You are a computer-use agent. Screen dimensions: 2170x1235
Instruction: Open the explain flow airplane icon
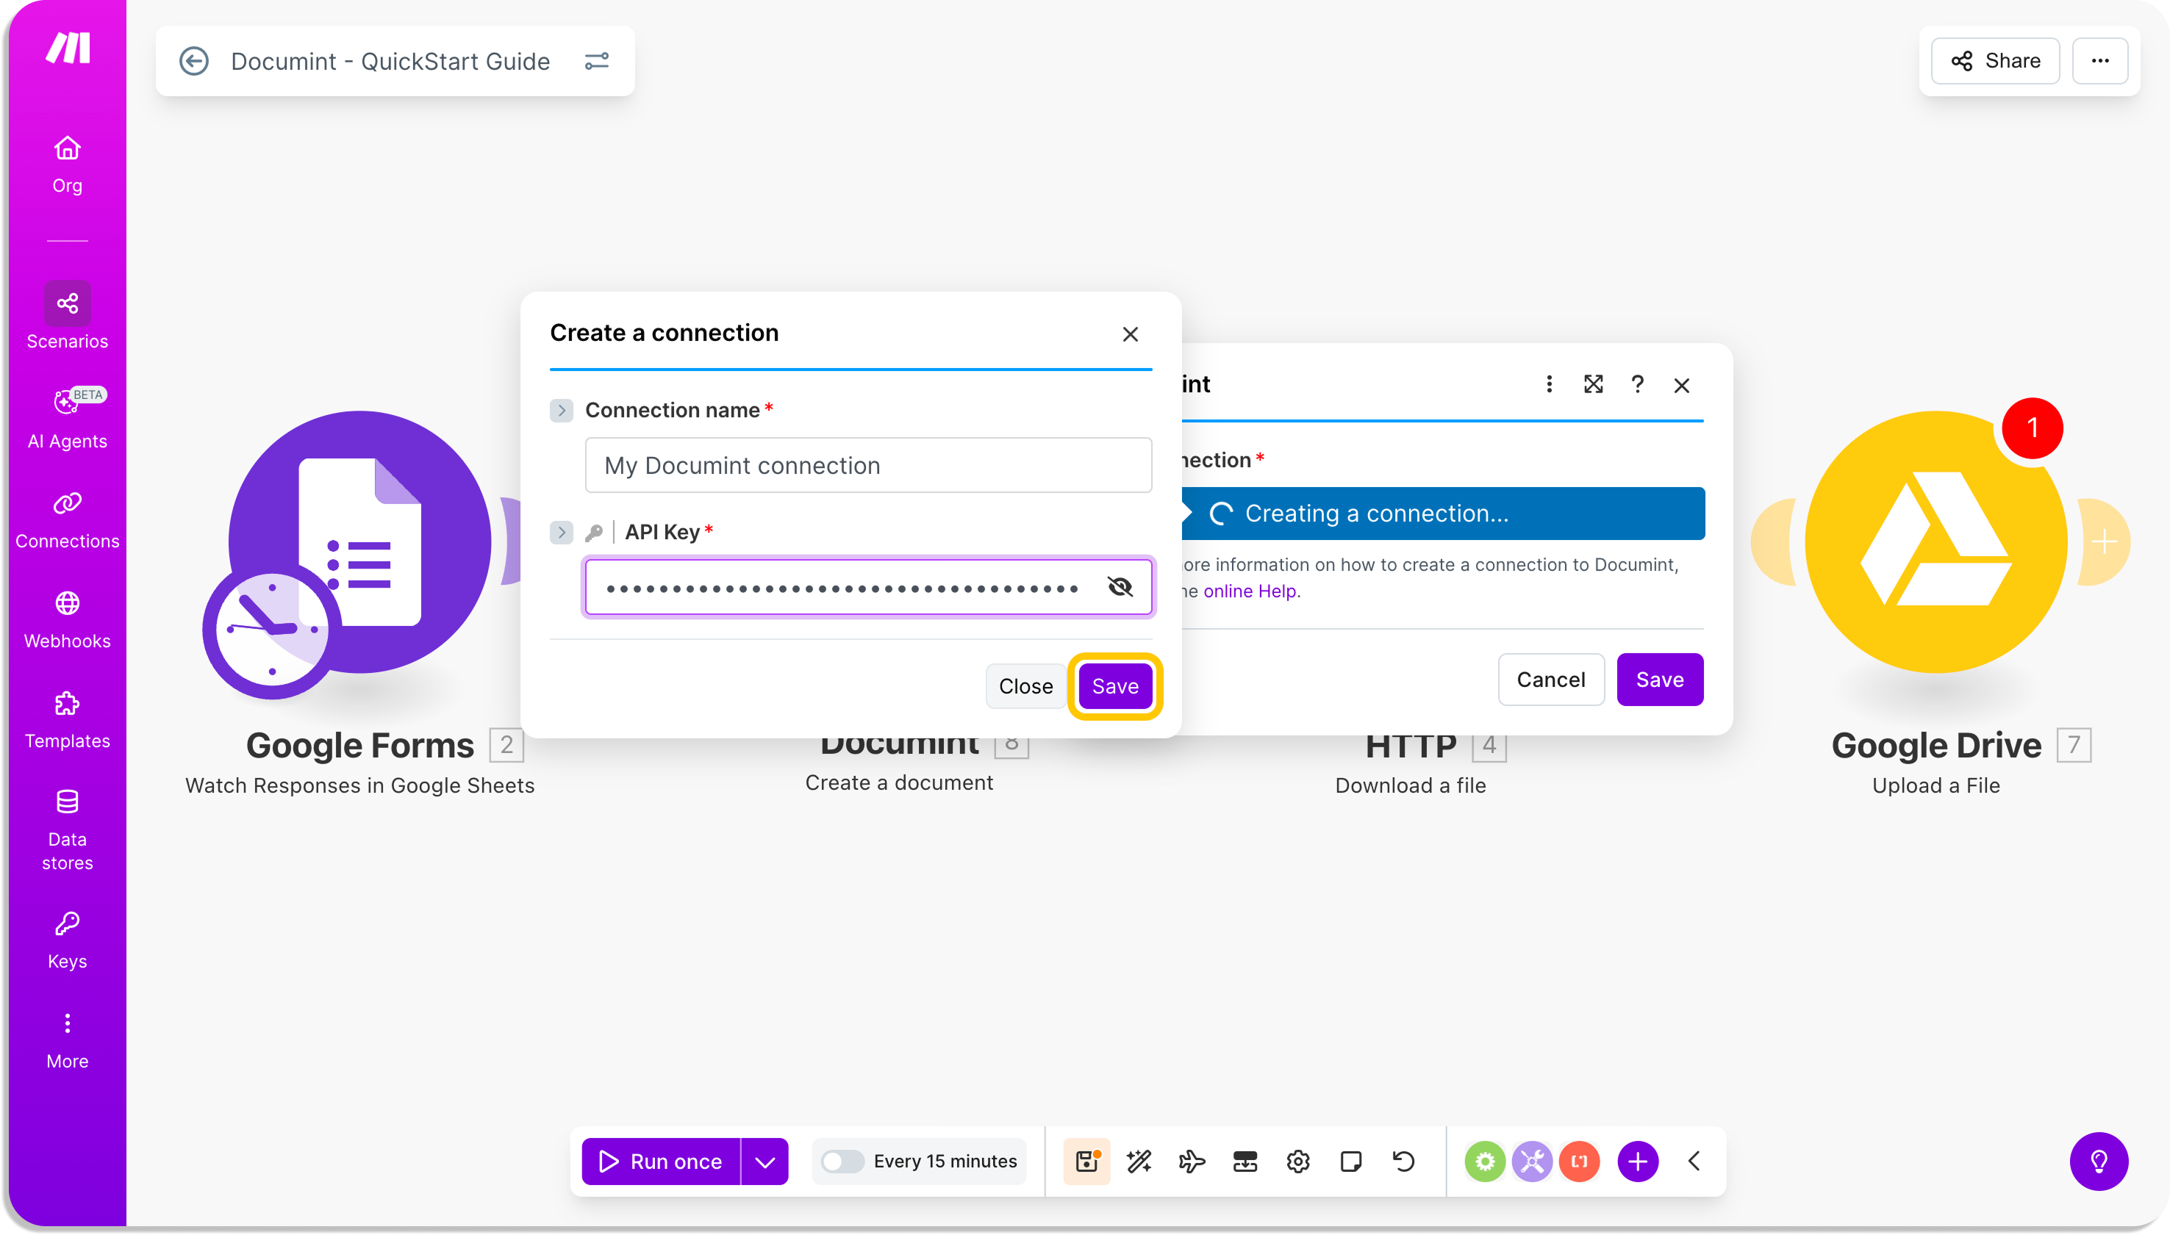[1192, 1162]
